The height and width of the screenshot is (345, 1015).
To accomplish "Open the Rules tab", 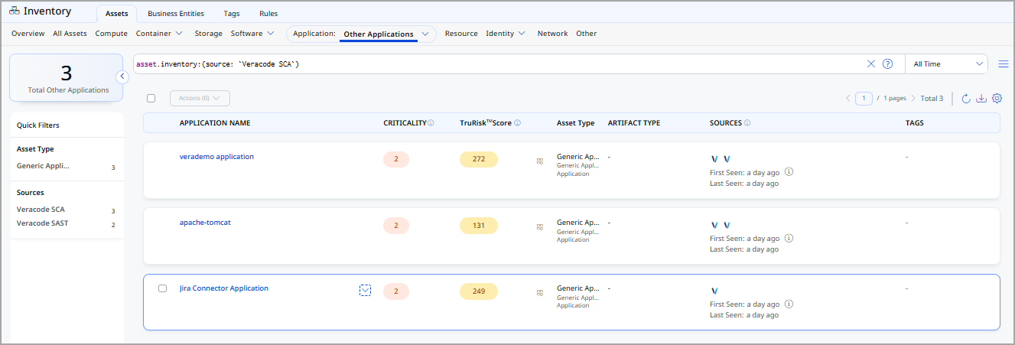I will coord(268,14).
